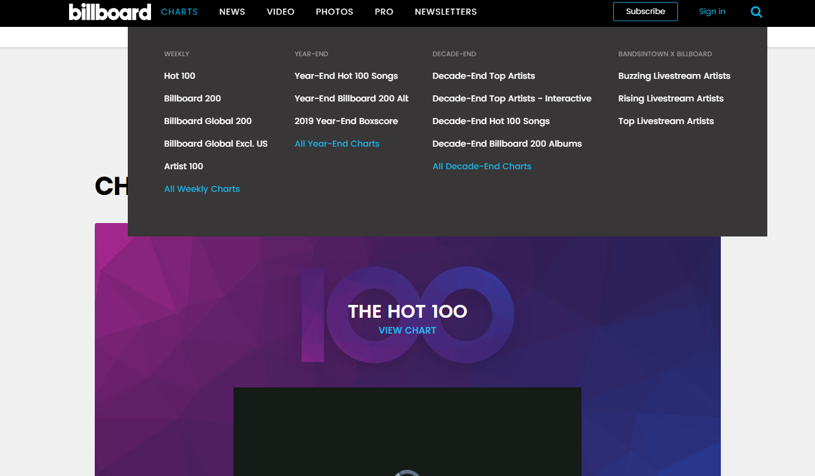This screenshot has width=815, height=476.
Task: Open the VIDEO menu
Action: [x=281, y=12]
